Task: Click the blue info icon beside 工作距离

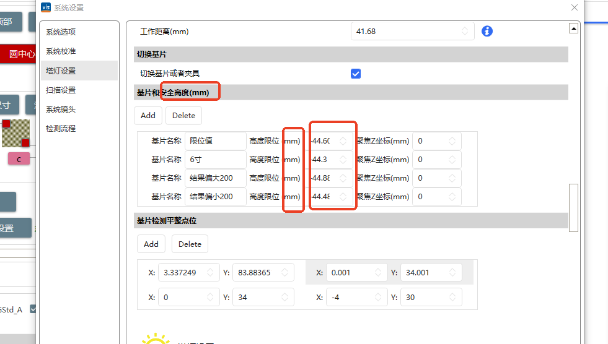Action: point(487,31)
